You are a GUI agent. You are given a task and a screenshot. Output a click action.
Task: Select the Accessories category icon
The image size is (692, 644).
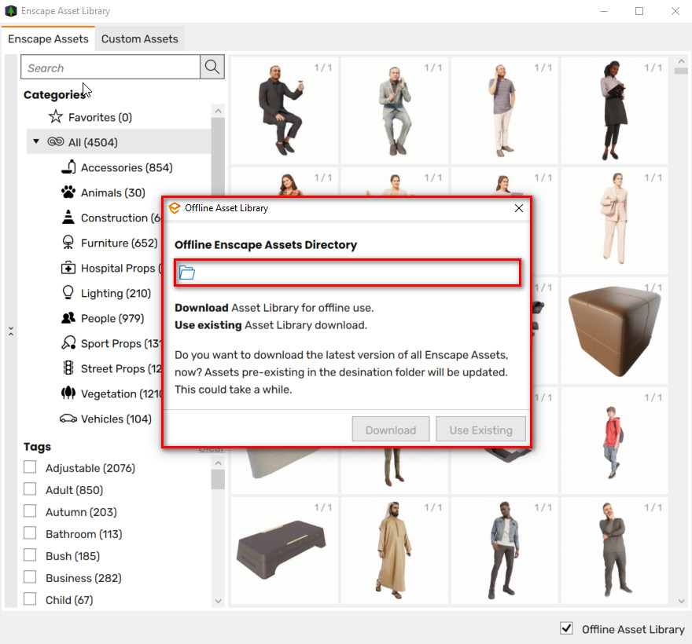tap(68, 167)
